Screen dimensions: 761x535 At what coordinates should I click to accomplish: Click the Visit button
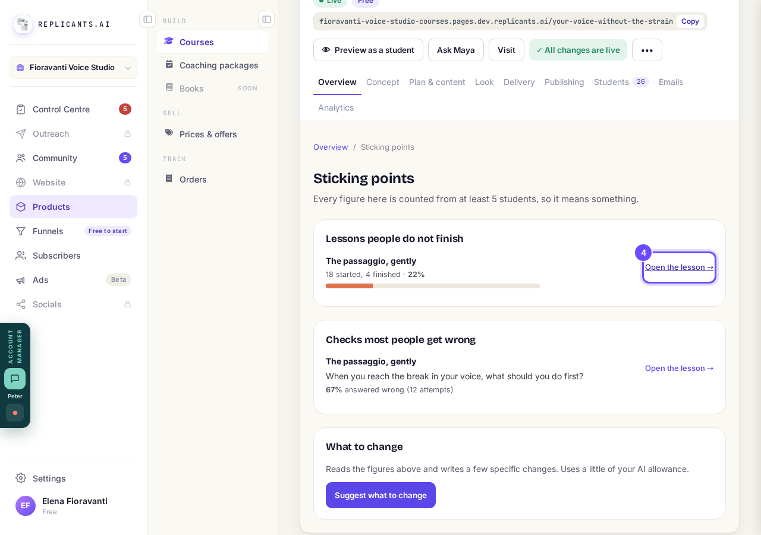pos(507,50)
